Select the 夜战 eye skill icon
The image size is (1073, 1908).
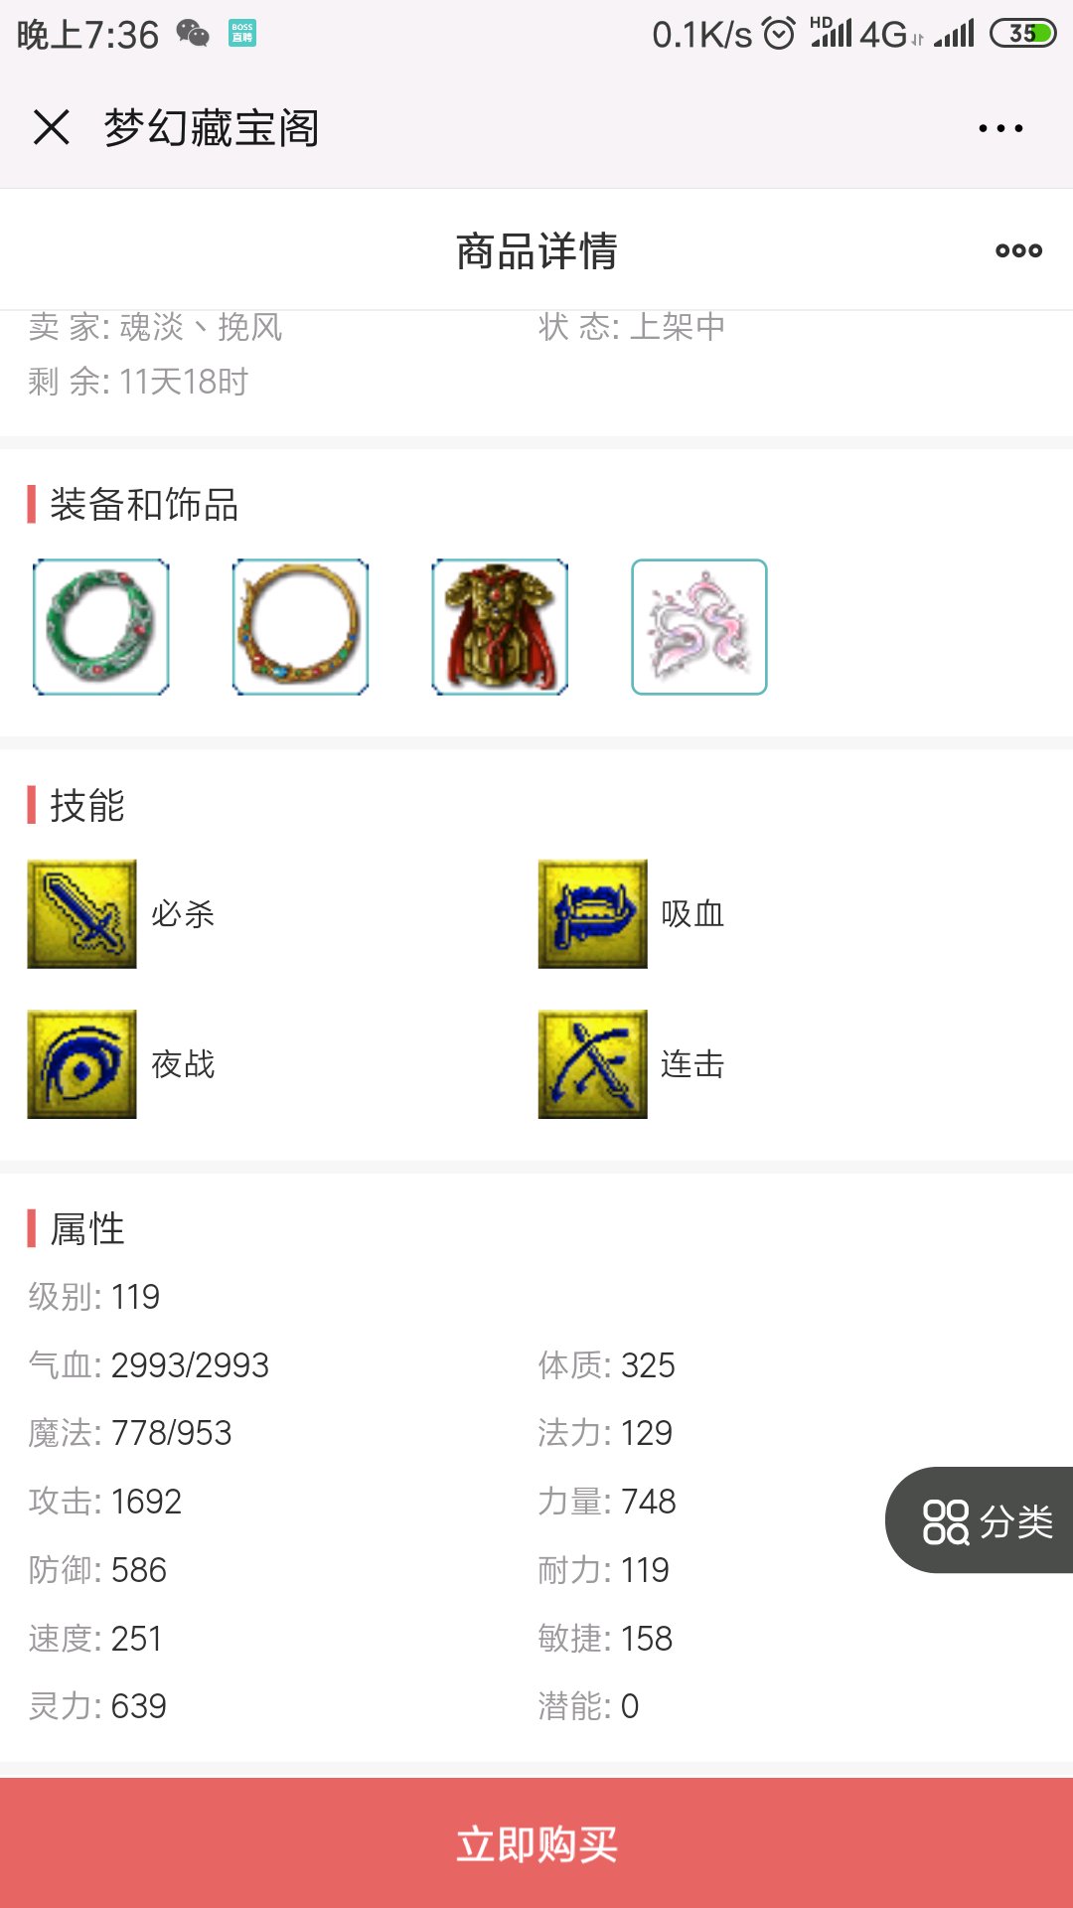coord(81,1064)
